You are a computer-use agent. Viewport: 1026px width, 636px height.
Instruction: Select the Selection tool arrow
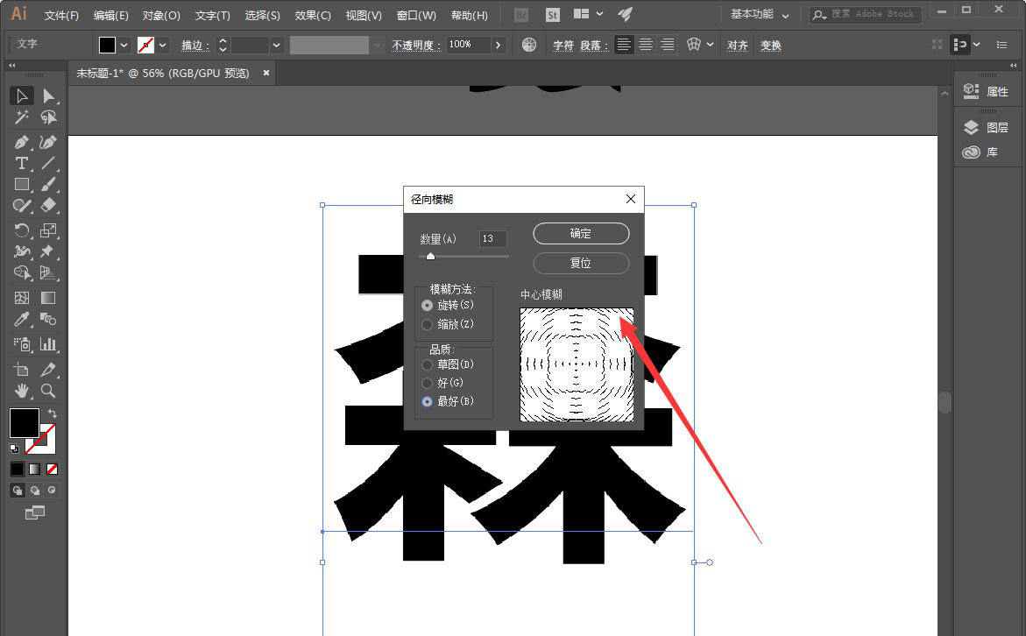click(22, 96)
